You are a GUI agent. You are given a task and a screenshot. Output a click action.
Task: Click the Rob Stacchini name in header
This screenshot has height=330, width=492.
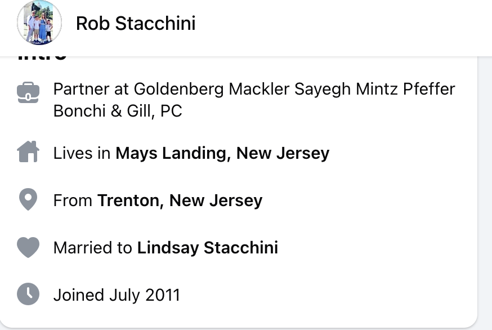pos(136,24)
